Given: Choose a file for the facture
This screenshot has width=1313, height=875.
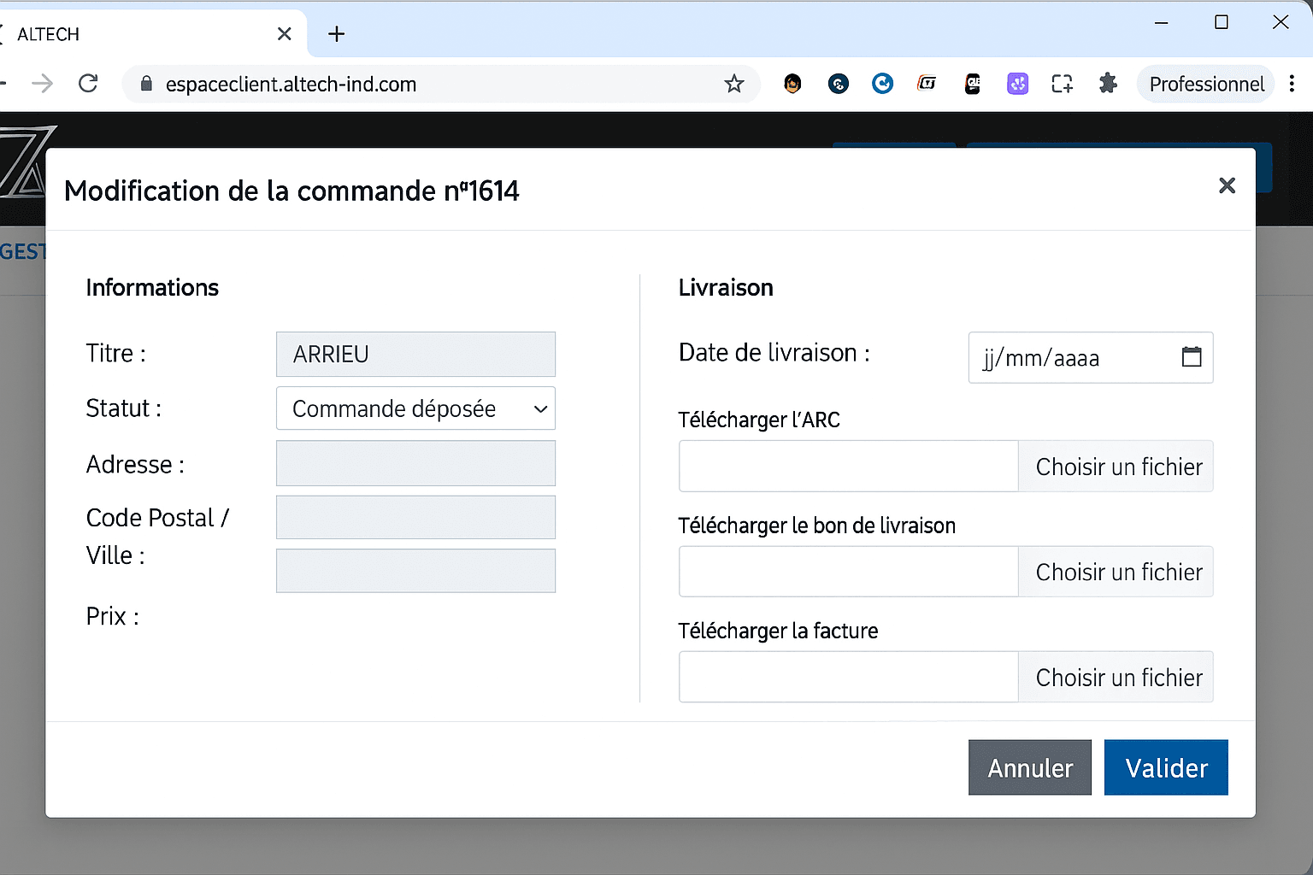Looking at the screenshot, I should point(1118,678).
